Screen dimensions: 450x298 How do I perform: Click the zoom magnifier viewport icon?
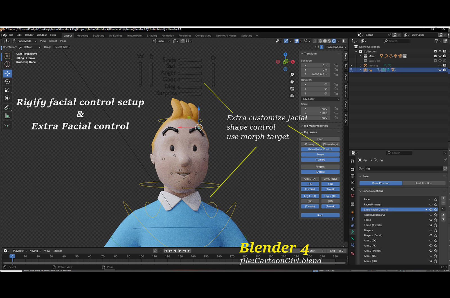tap(292, 74)
